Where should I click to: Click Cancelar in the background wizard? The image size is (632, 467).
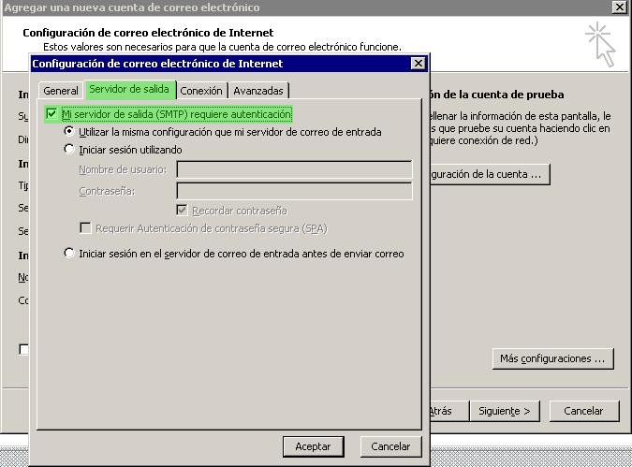583,411
